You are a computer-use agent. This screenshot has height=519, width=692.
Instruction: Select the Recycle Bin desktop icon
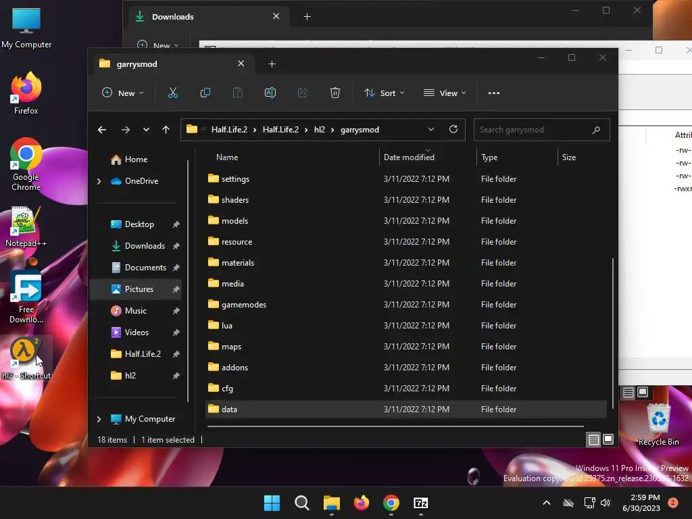click(658, 424)
